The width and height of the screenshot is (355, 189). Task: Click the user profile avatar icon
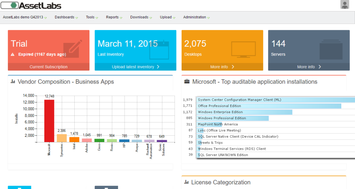[x=345, y=4]
